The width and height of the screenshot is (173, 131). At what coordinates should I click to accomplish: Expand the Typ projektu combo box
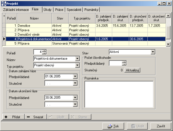77,65
